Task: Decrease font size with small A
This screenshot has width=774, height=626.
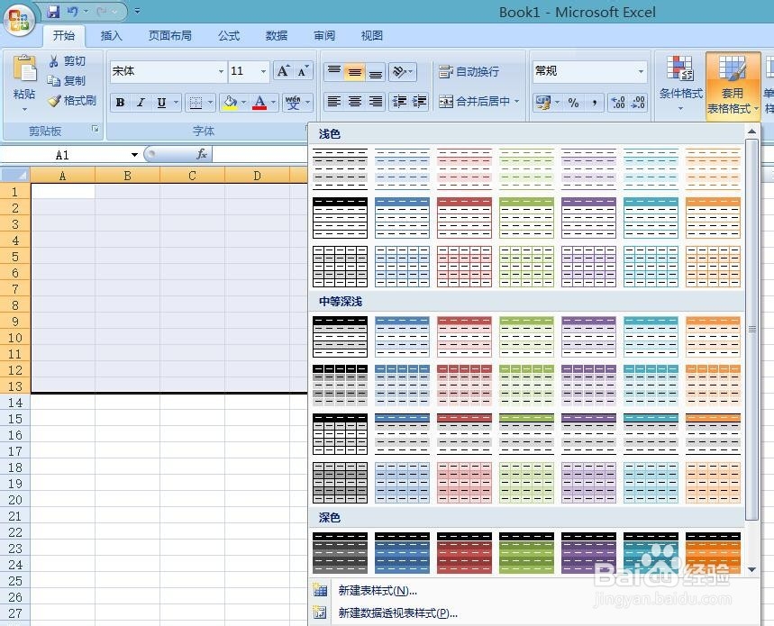Action: [302, 71]
